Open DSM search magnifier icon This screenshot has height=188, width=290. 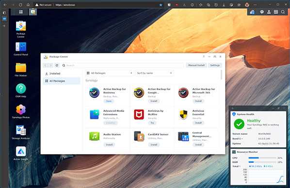click(x=283, y=12)
